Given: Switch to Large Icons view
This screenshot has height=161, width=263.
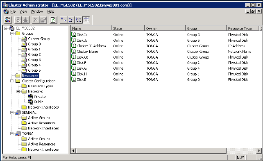Looking at the screenshot, I should click(x=63, y=20).
